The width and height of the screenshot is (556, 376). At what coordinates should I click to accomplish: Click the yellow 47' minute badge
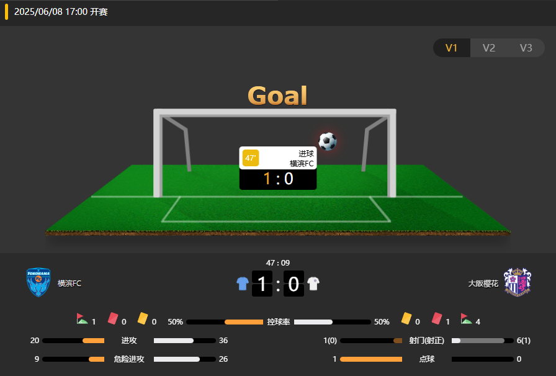click(251, 158)
